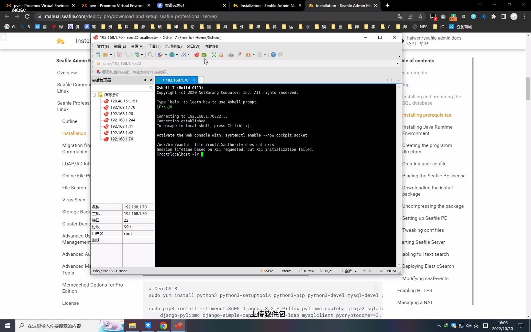
Task: Open tab list dropdown at tab bar end
Action: pos(399,80)
